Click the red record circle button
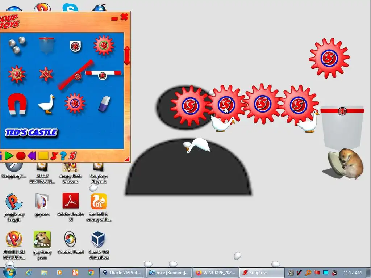Screen dimensions: 371x278 (21, 156)
